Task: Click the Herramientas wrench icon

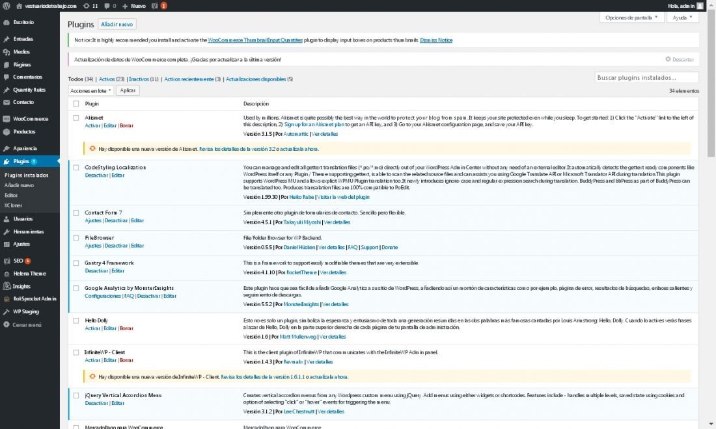Action: click(7, 231)
